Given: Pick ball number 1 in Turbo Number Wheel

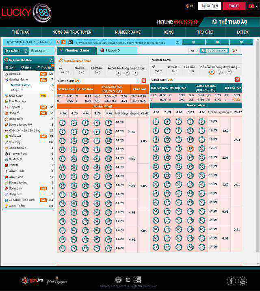Looking at the screenshot, I should [x=63, y=123].
